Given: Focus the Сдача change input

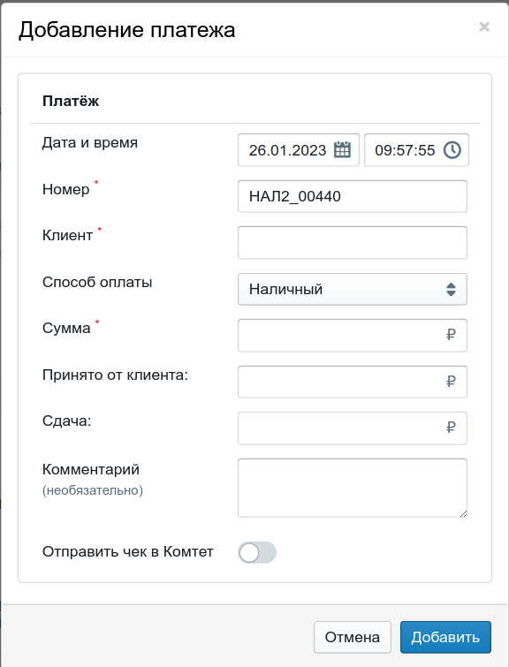Looking at the screenshot, I should pyautogui.click(x=353, y=428).
